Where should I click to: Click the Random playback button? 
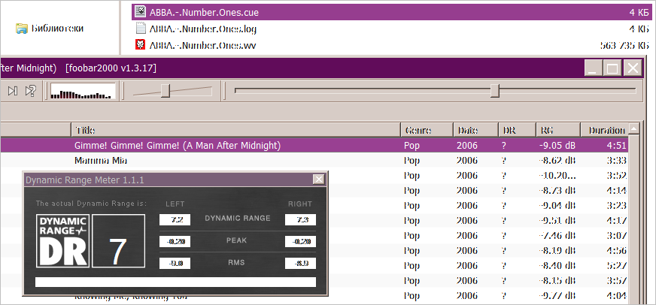click(x=31, y=91)
